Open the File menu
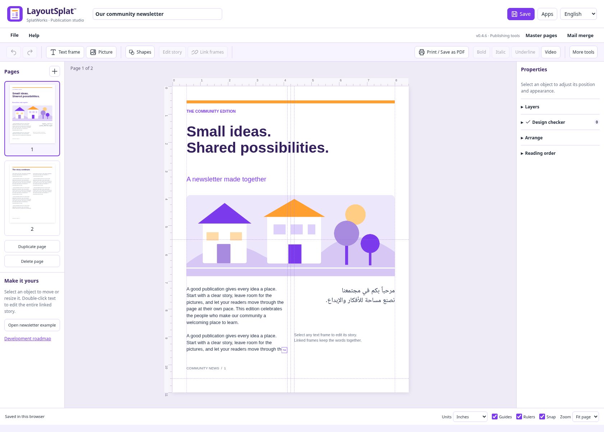Viewport: 604px width, 432px height. click(x=14, y=35)
